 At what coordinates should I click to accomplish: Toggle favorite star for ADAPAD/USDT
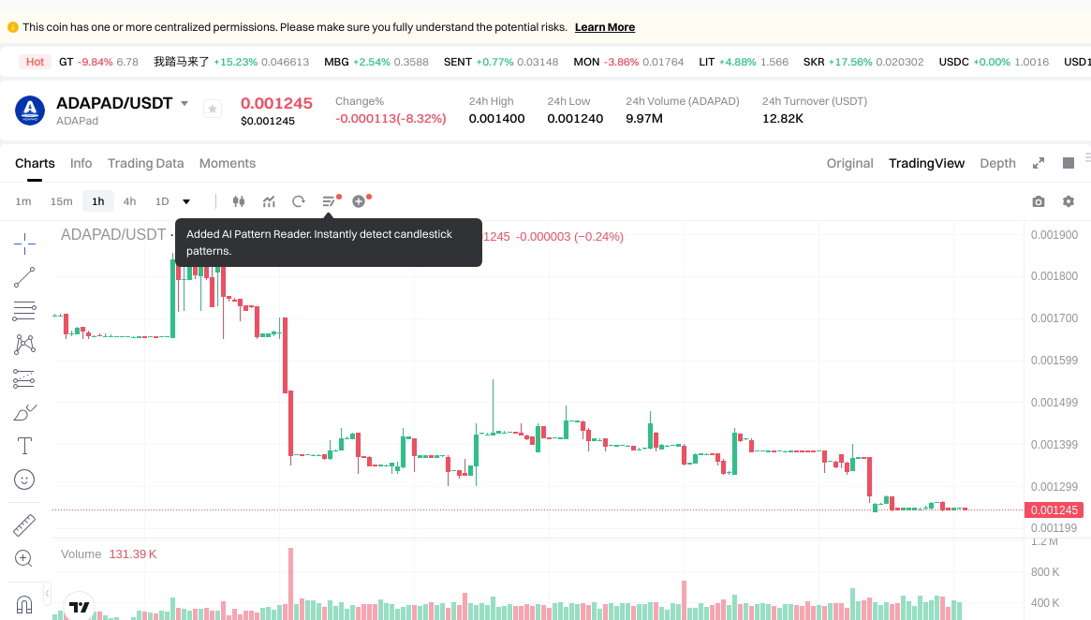(x=213, y=110)
